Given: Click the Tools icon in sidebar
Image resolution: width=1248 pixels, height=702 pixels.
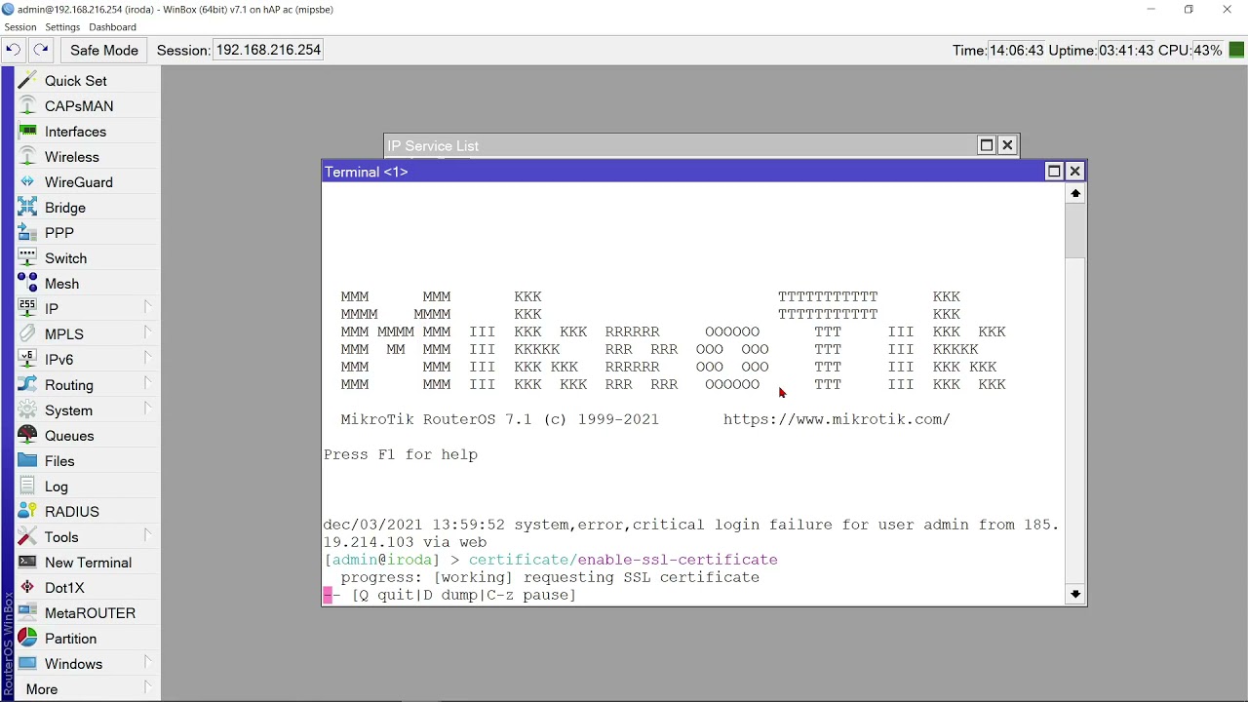Looking at the screenshot, I should point(27,537).
